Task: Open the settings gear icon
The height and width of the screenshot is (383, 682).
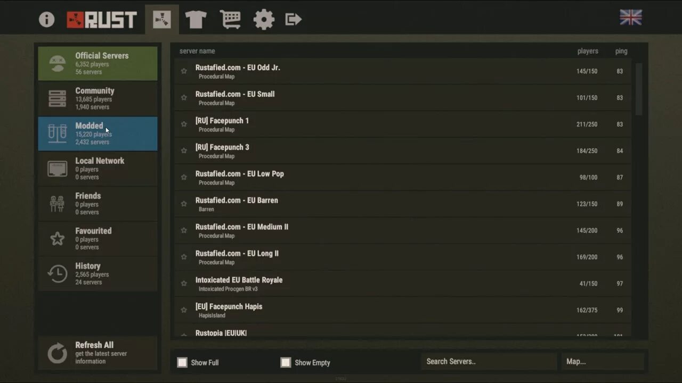Action: tap(264, 20)
